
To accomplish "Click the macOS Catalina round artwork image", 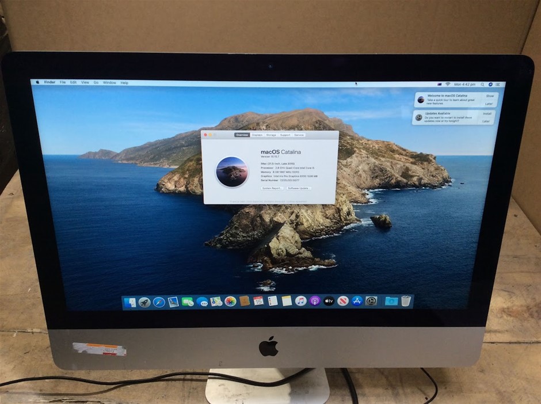I will (x=232, y=171).
